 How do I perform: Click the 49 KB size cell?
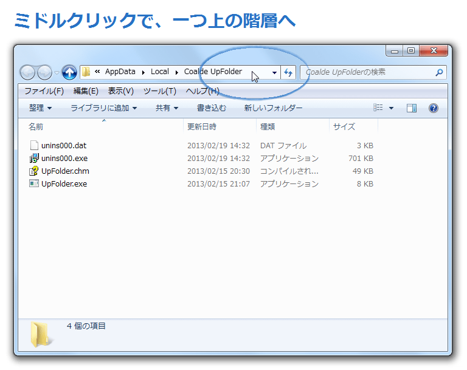click(363, 171)
